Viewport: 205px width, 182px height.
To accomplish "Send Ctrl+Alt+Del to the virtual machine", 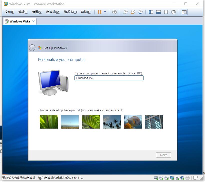I will point(114,12).
